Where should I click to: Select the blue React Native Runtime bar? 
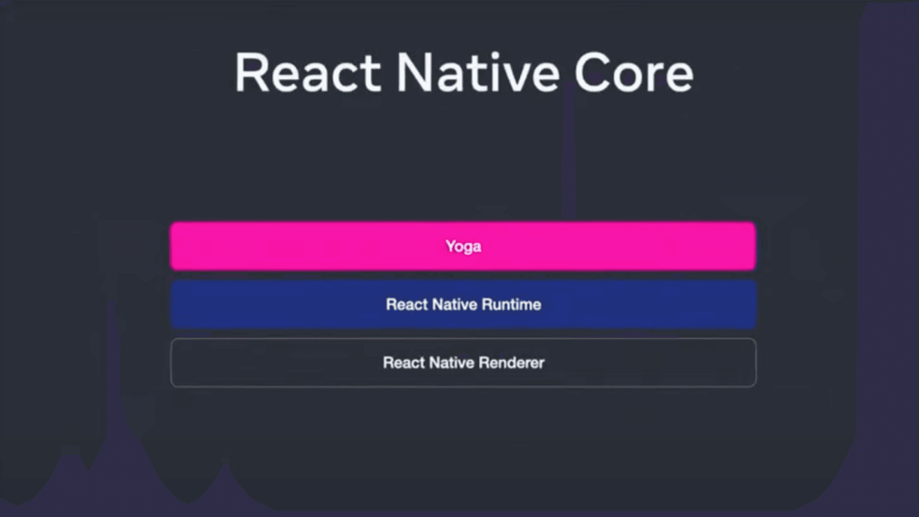point(463,304)
